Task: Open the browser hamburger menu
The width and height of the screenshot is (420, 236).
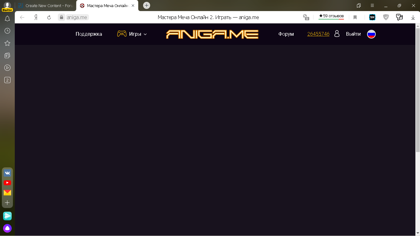Action: (372, 6)
